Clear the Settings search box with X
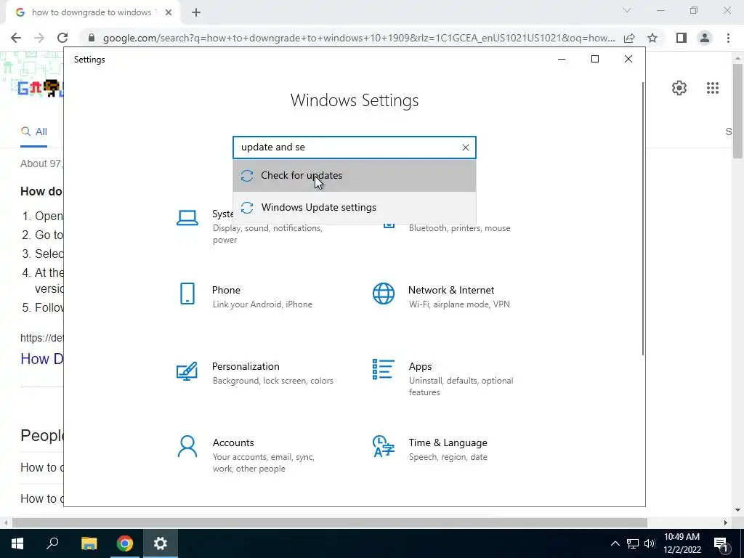The image size is (744, 558). [x=466, y=147]
